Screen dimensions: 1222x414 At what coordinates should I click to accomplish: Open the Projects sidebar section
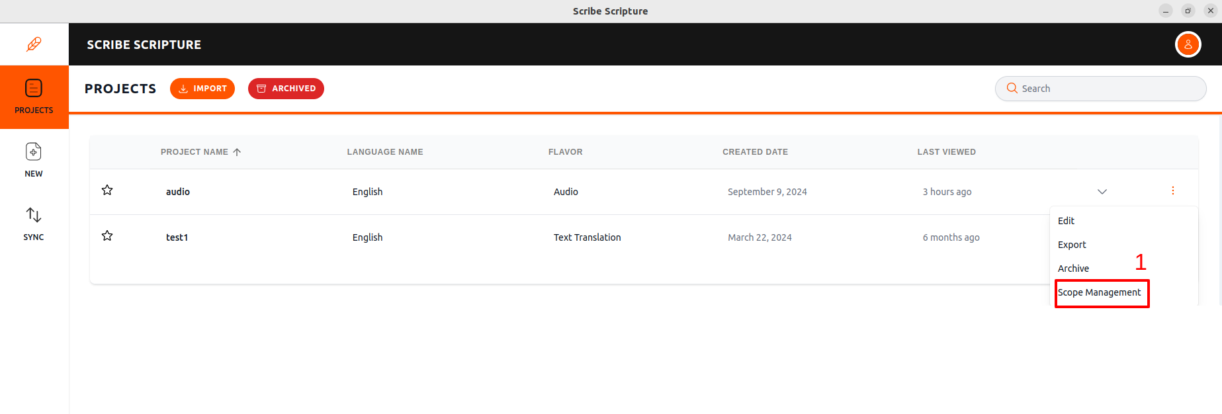click(x=34, y=97)
